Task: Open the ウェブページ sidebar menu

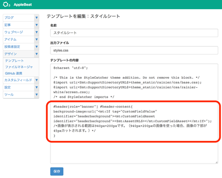Action: [19, 32]
